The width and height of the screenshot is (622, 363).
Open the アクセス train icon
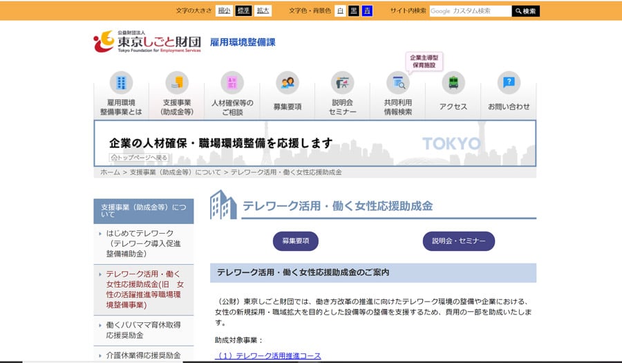pyautogui.click(x=453, y=83)
